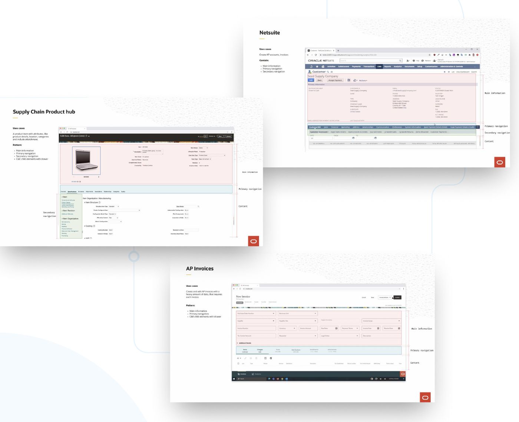Click the Help icon in NetSuite header
This screenshot has height=422, width=519.
(414, 61)
